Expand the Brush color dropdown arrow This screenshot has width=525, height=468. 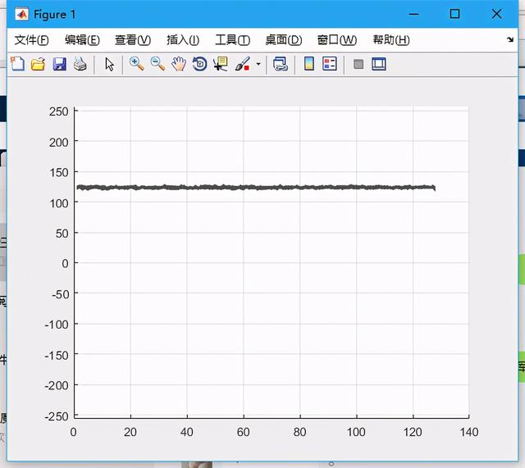258,64
